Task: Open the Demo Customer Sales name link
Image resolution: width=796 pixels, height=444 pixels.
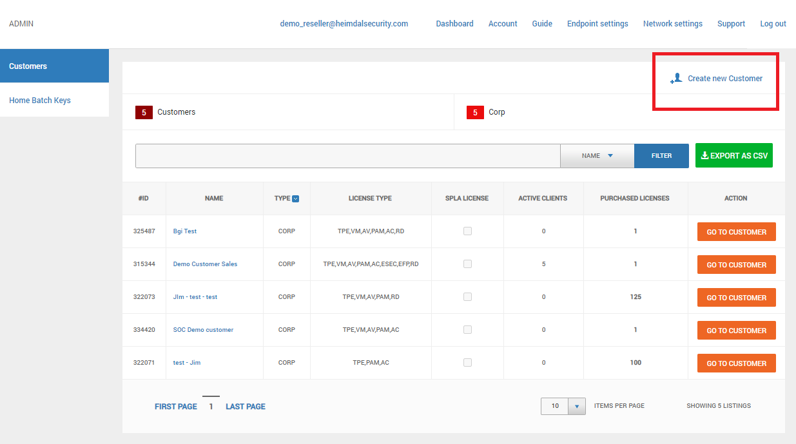Action: click(205, 264)
